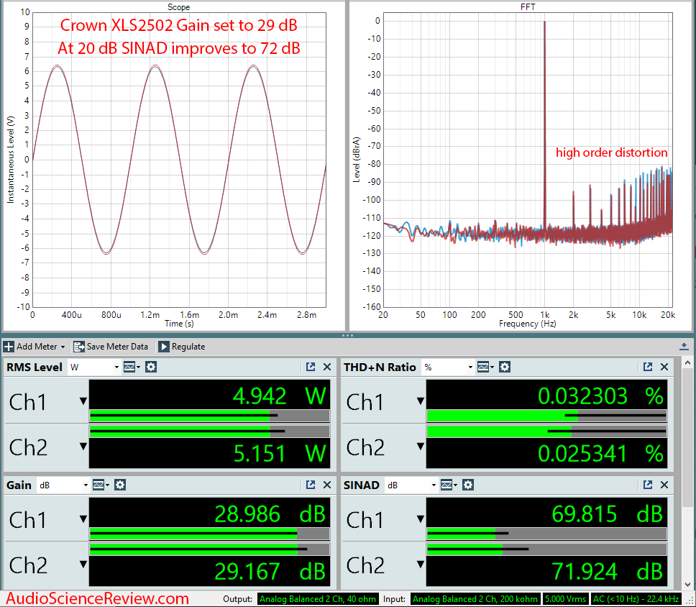The image size is (696, 607).
Task: Expand Gain Ch2 channel arrow
Action: (83, 565)
